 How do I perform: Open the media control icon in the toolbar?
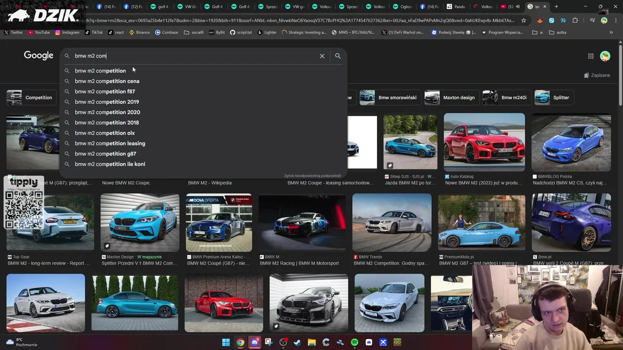592,20
